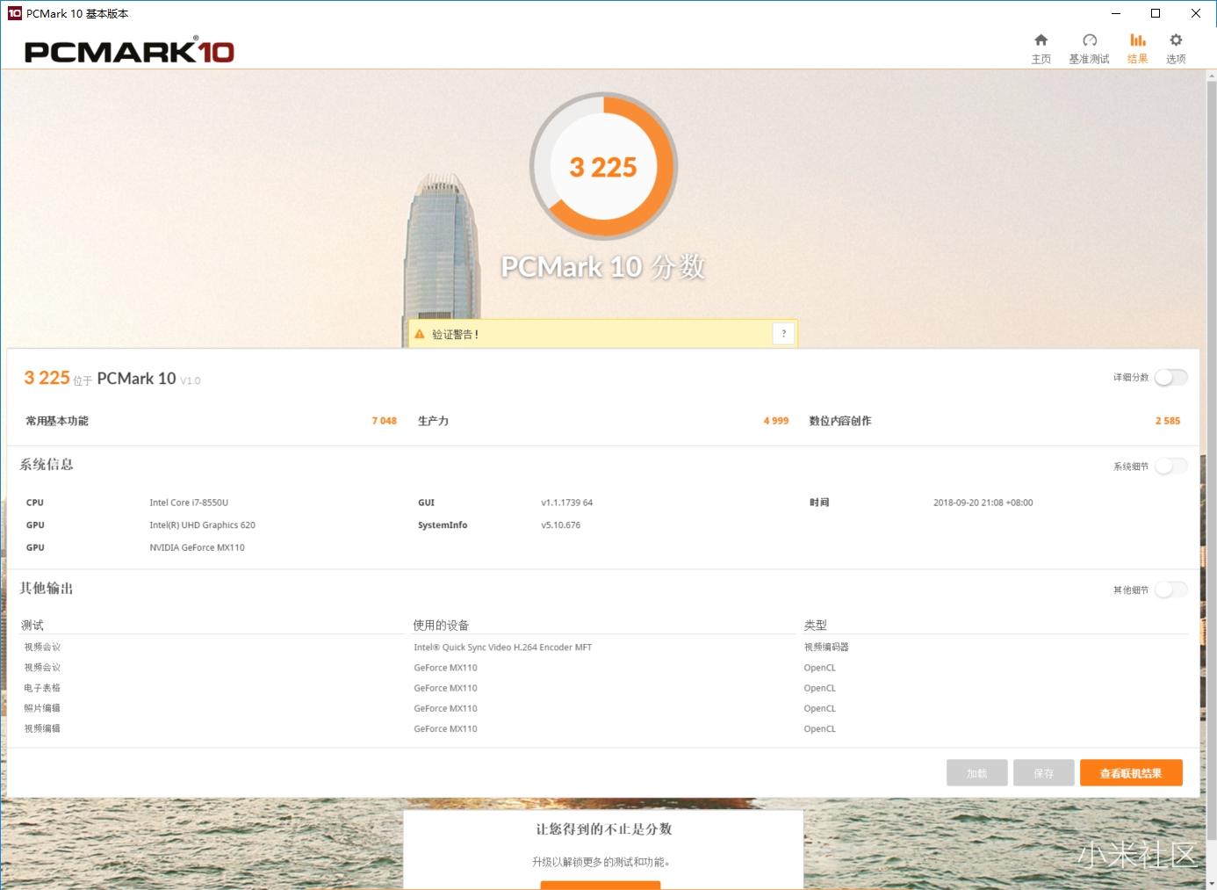This screenshot has width=1217, height=890.
Task: Click the NVIDIA GeForce MX110 GPU value
Action: tap(197, 547)
